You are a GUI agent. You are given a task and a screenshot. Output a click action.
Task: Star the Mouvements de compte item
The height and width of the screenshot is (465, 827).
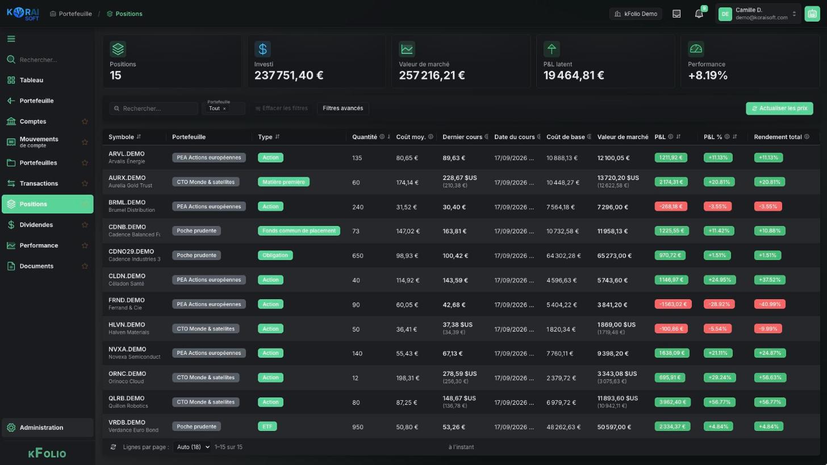tap(85, 142)
